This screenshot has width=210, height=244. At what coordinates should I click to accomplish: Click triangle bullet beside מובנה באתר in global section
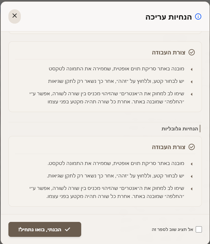pos(191,164)
